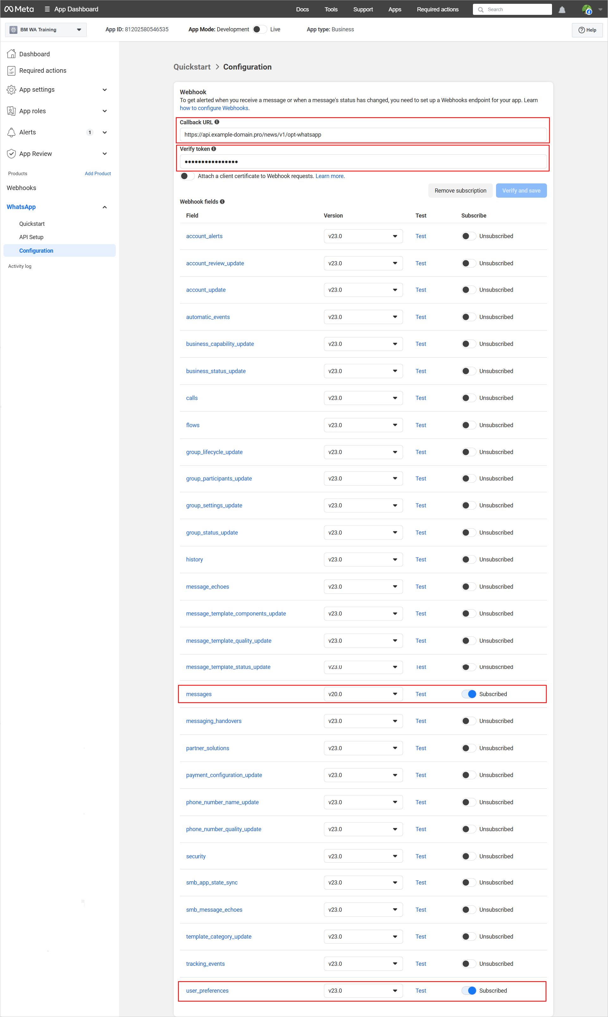Go to API Setup in sidebar
608x1017 pixels.
[31, 237]
